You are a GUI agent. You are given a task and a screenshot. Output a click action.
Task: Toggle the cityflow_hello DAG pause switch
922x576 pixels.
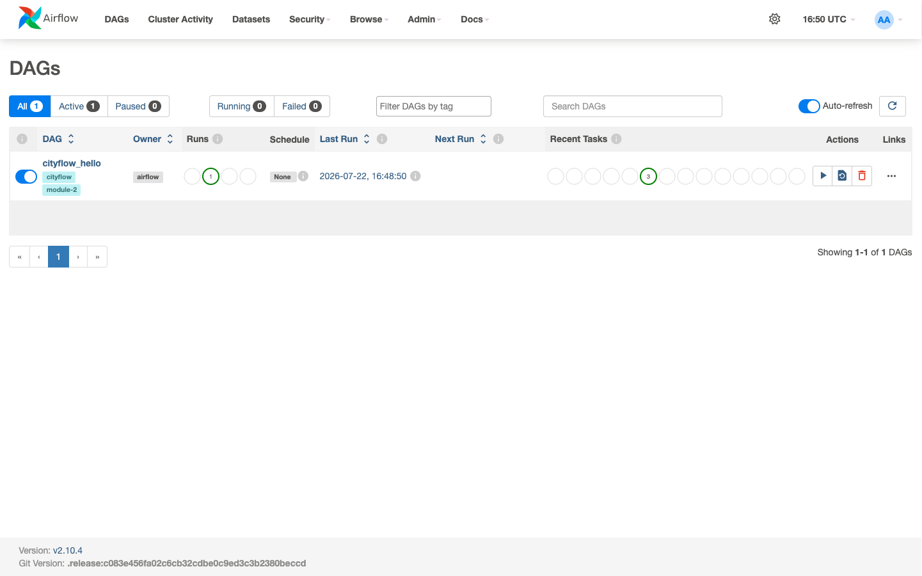26,177
